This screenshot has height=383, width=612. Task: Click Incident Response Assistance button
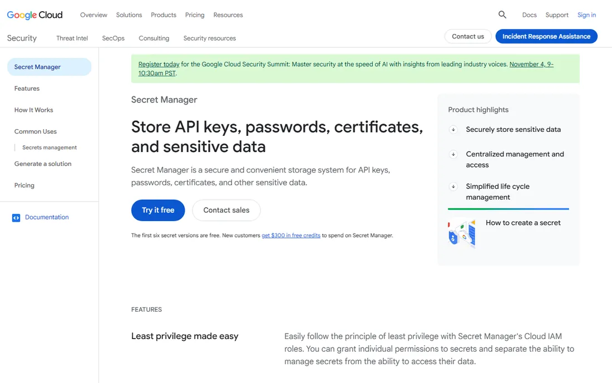point(546,36)
